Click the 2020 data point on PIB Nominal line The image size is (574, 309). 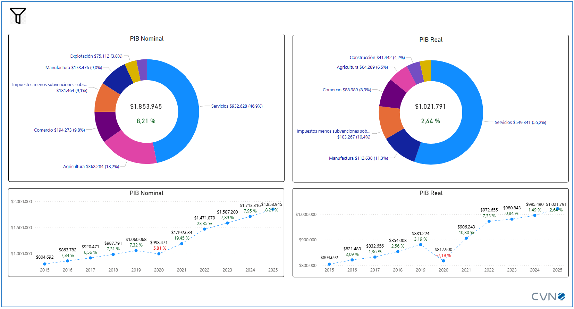(x=159, y=254)
